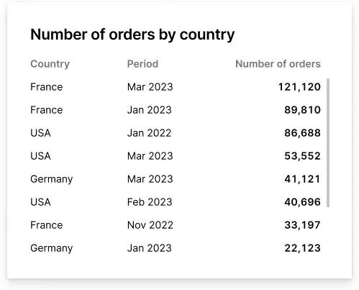Click the 40,696 orders value
Image resolution: width=359 pixels, height=290 pixels.
(302, 202)
